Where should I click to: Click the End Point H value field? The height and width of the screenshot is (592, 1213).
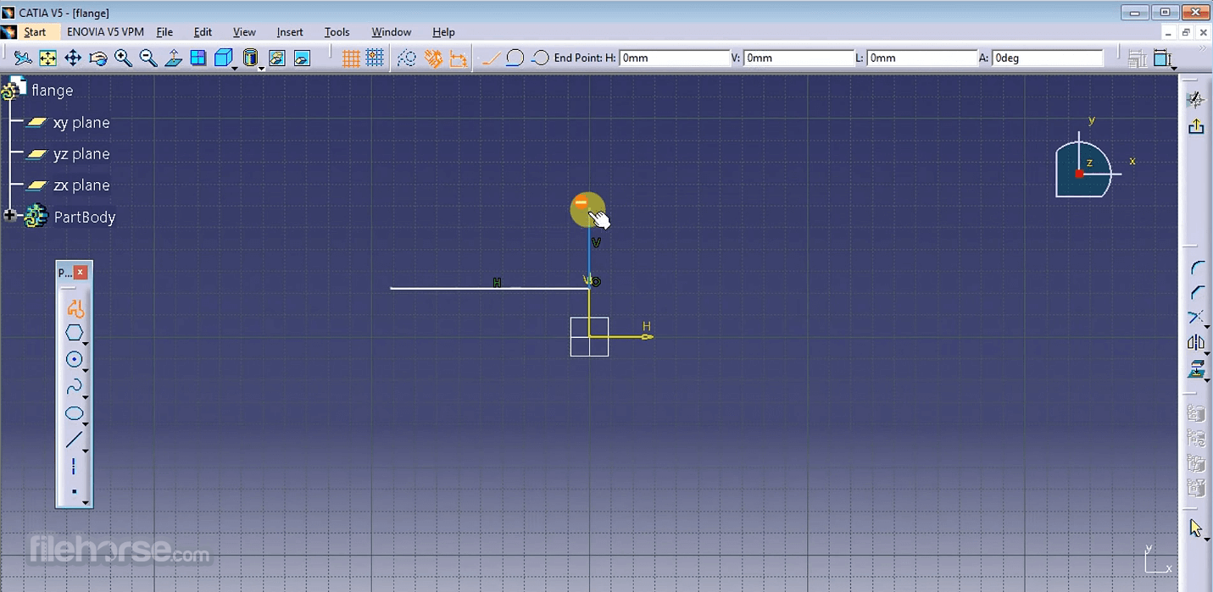tap(674, 58)
